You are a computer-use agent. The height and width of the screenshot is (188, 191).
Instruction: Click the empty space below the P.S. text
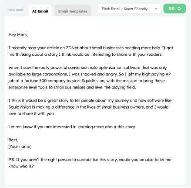[95, 177]
